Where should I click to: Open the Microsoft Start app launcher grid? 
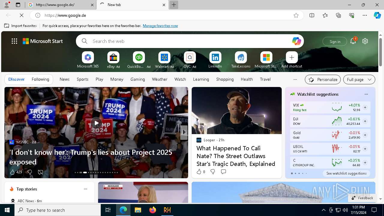coord(14,41)
